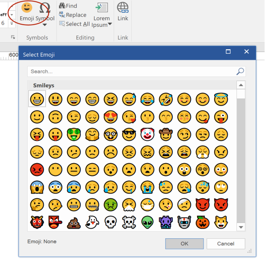The image size is (265, 263).
Task: Click the Cancel button
Action: pos(226,244)
